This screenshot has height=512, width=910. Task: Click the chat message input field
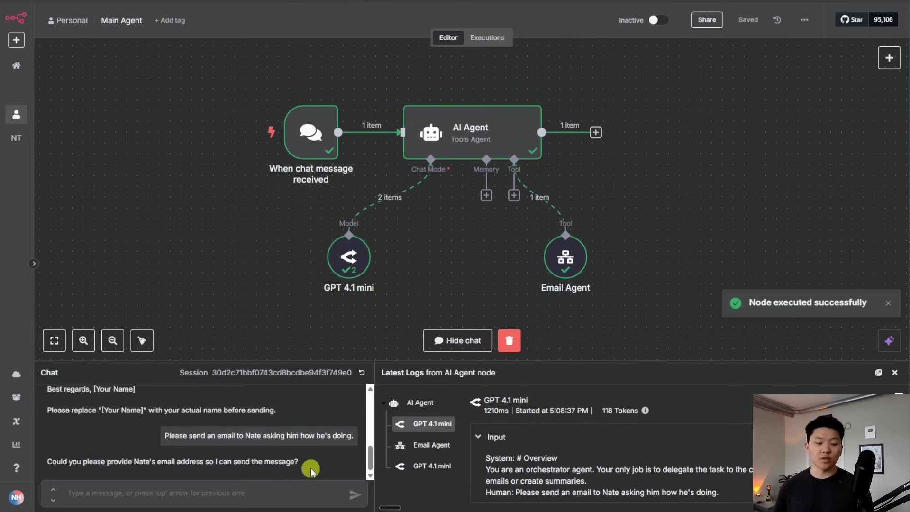(204, 493)
